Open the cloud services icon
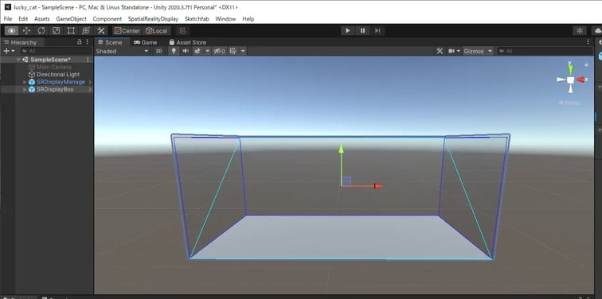This screenshot has width=602, height=299. [597, 31]
